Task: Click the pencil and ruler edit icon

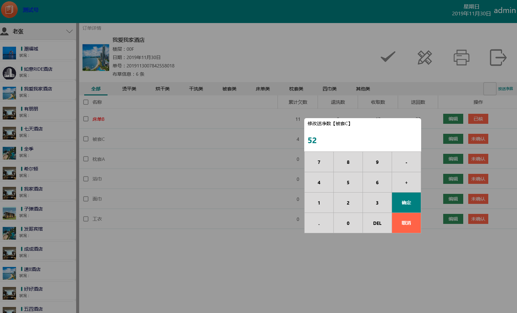Action: [x=425, y=57]
